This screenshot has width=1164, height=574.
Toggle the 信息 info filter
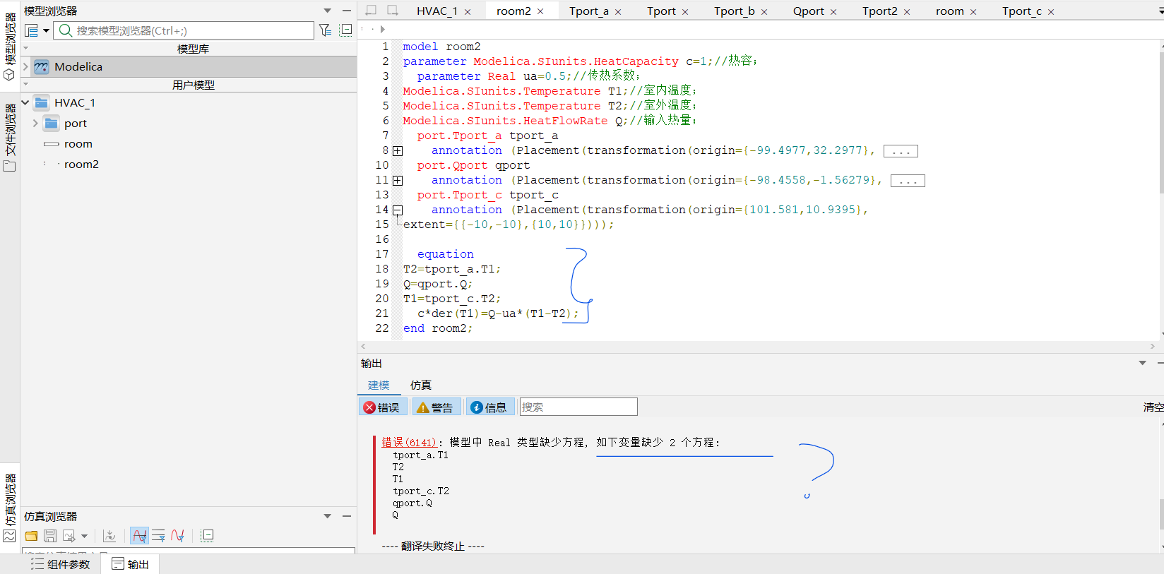point(489,407)
